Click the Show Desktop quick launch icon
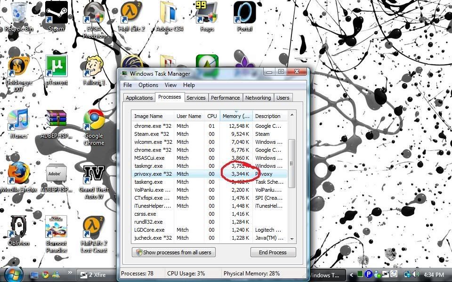 tap(34, 275)
